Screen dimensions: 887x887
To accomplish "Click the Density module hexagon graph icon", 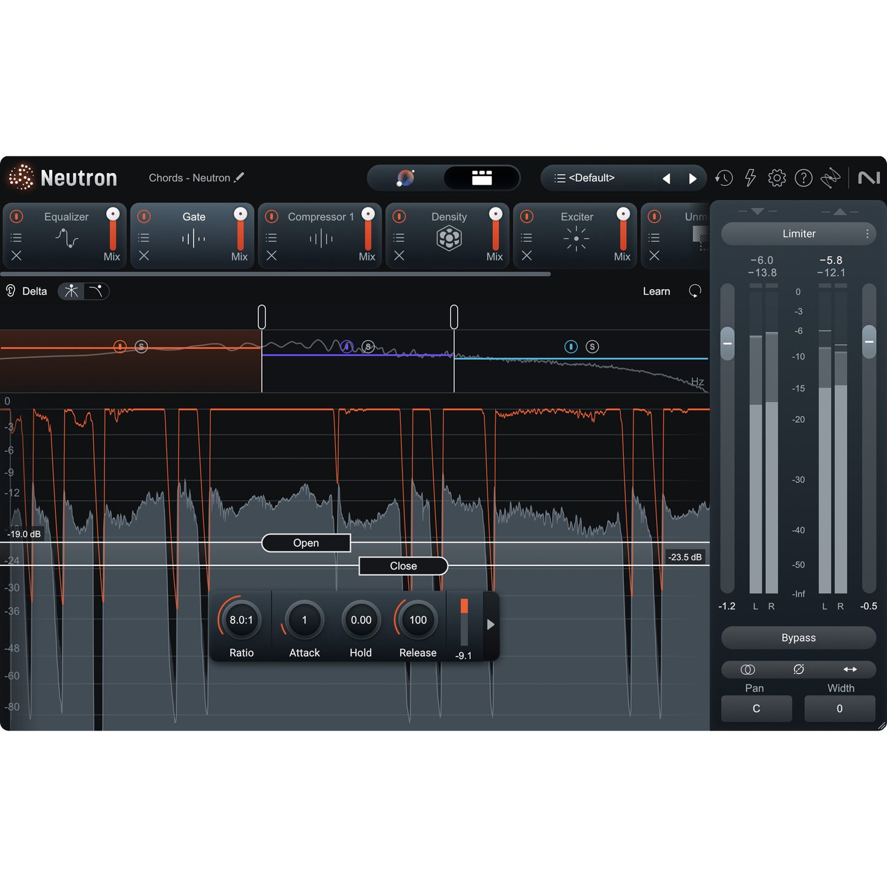I will click(x=450, y=237).
